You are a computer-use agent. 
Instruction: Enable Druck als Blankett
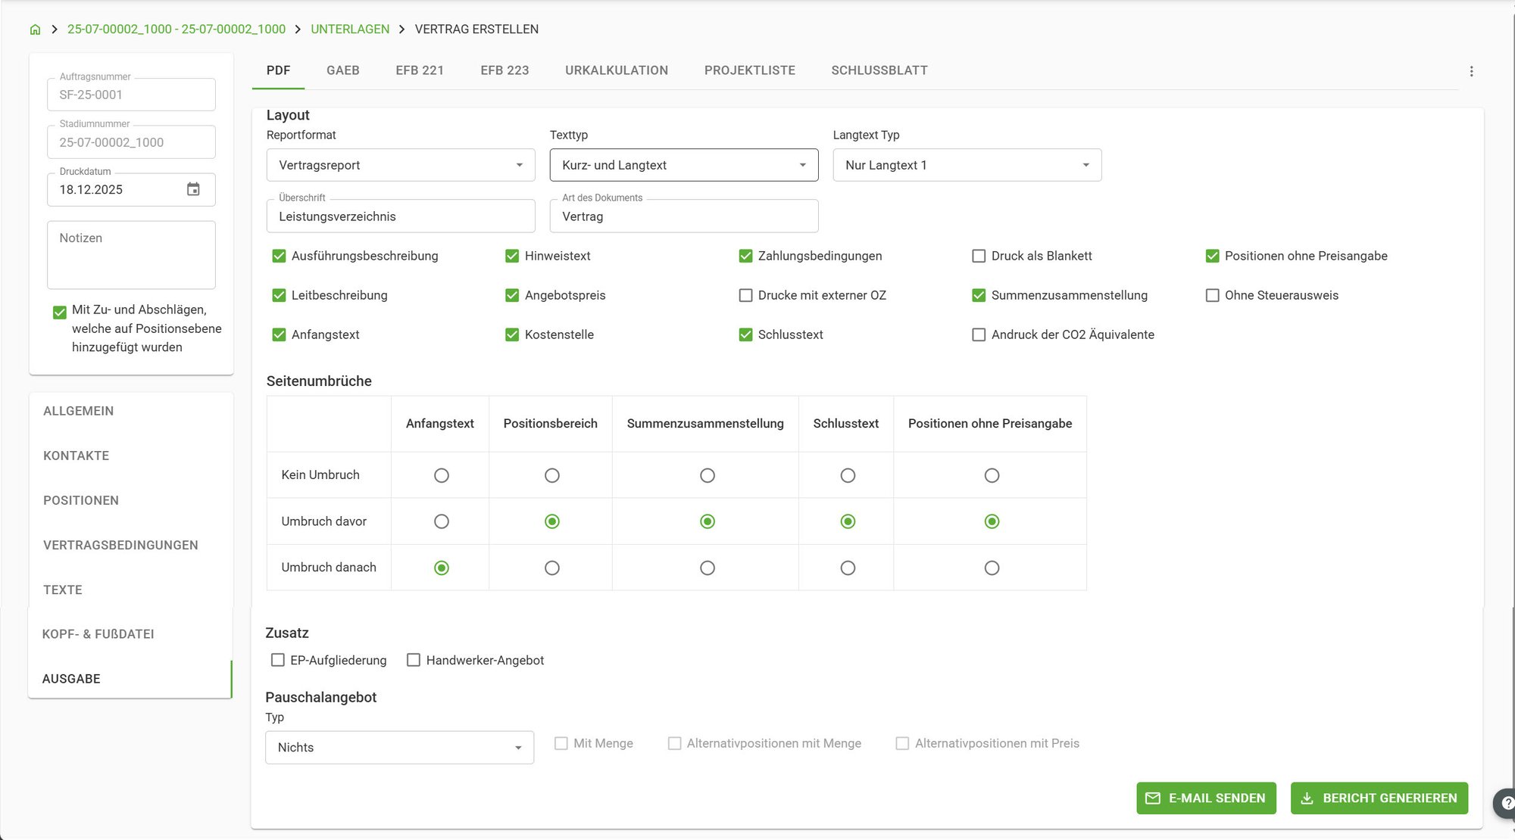[x=979, y=256]
